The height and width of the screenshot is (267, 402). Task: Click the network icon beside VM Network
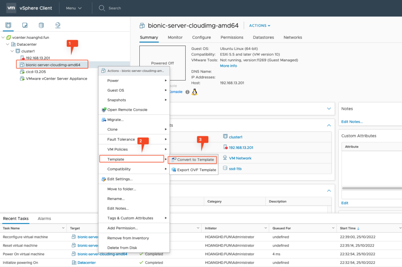225,158
